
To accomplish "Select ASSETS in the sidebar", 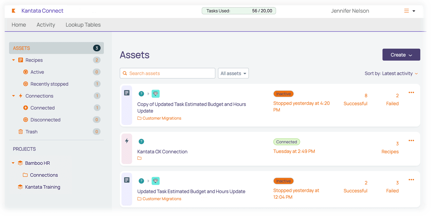I will [x=56, y=48].
